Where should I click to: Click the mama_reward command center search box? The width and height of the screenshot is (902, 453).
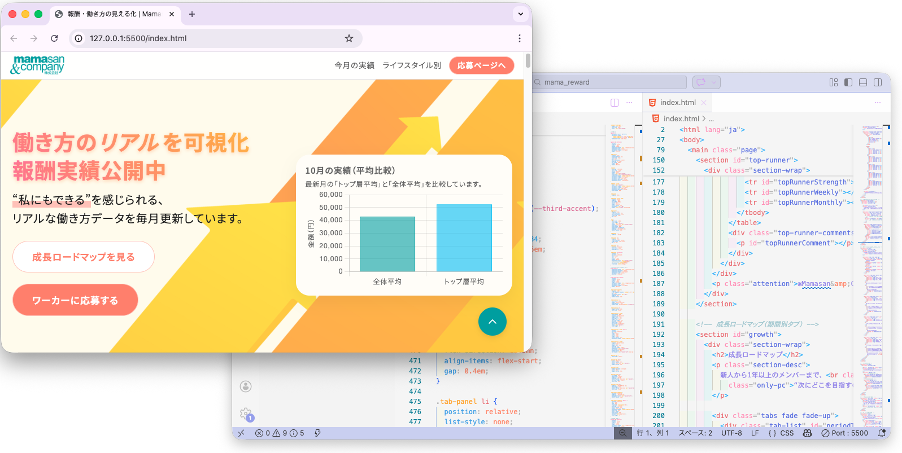point(610,82)
